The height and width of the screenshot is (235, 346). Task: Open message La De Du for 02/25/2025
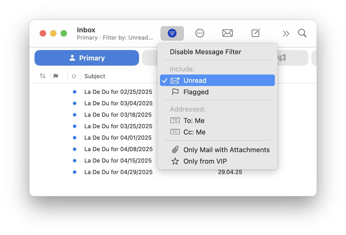[118, 92]
